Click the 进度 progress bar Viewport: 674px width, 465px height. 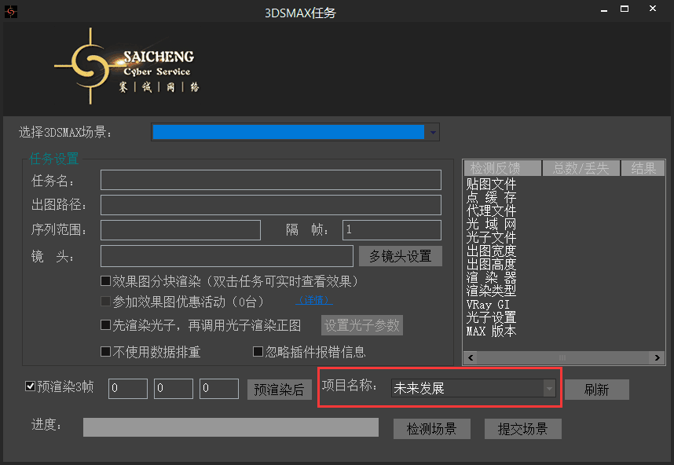click(x=231, y=427)
